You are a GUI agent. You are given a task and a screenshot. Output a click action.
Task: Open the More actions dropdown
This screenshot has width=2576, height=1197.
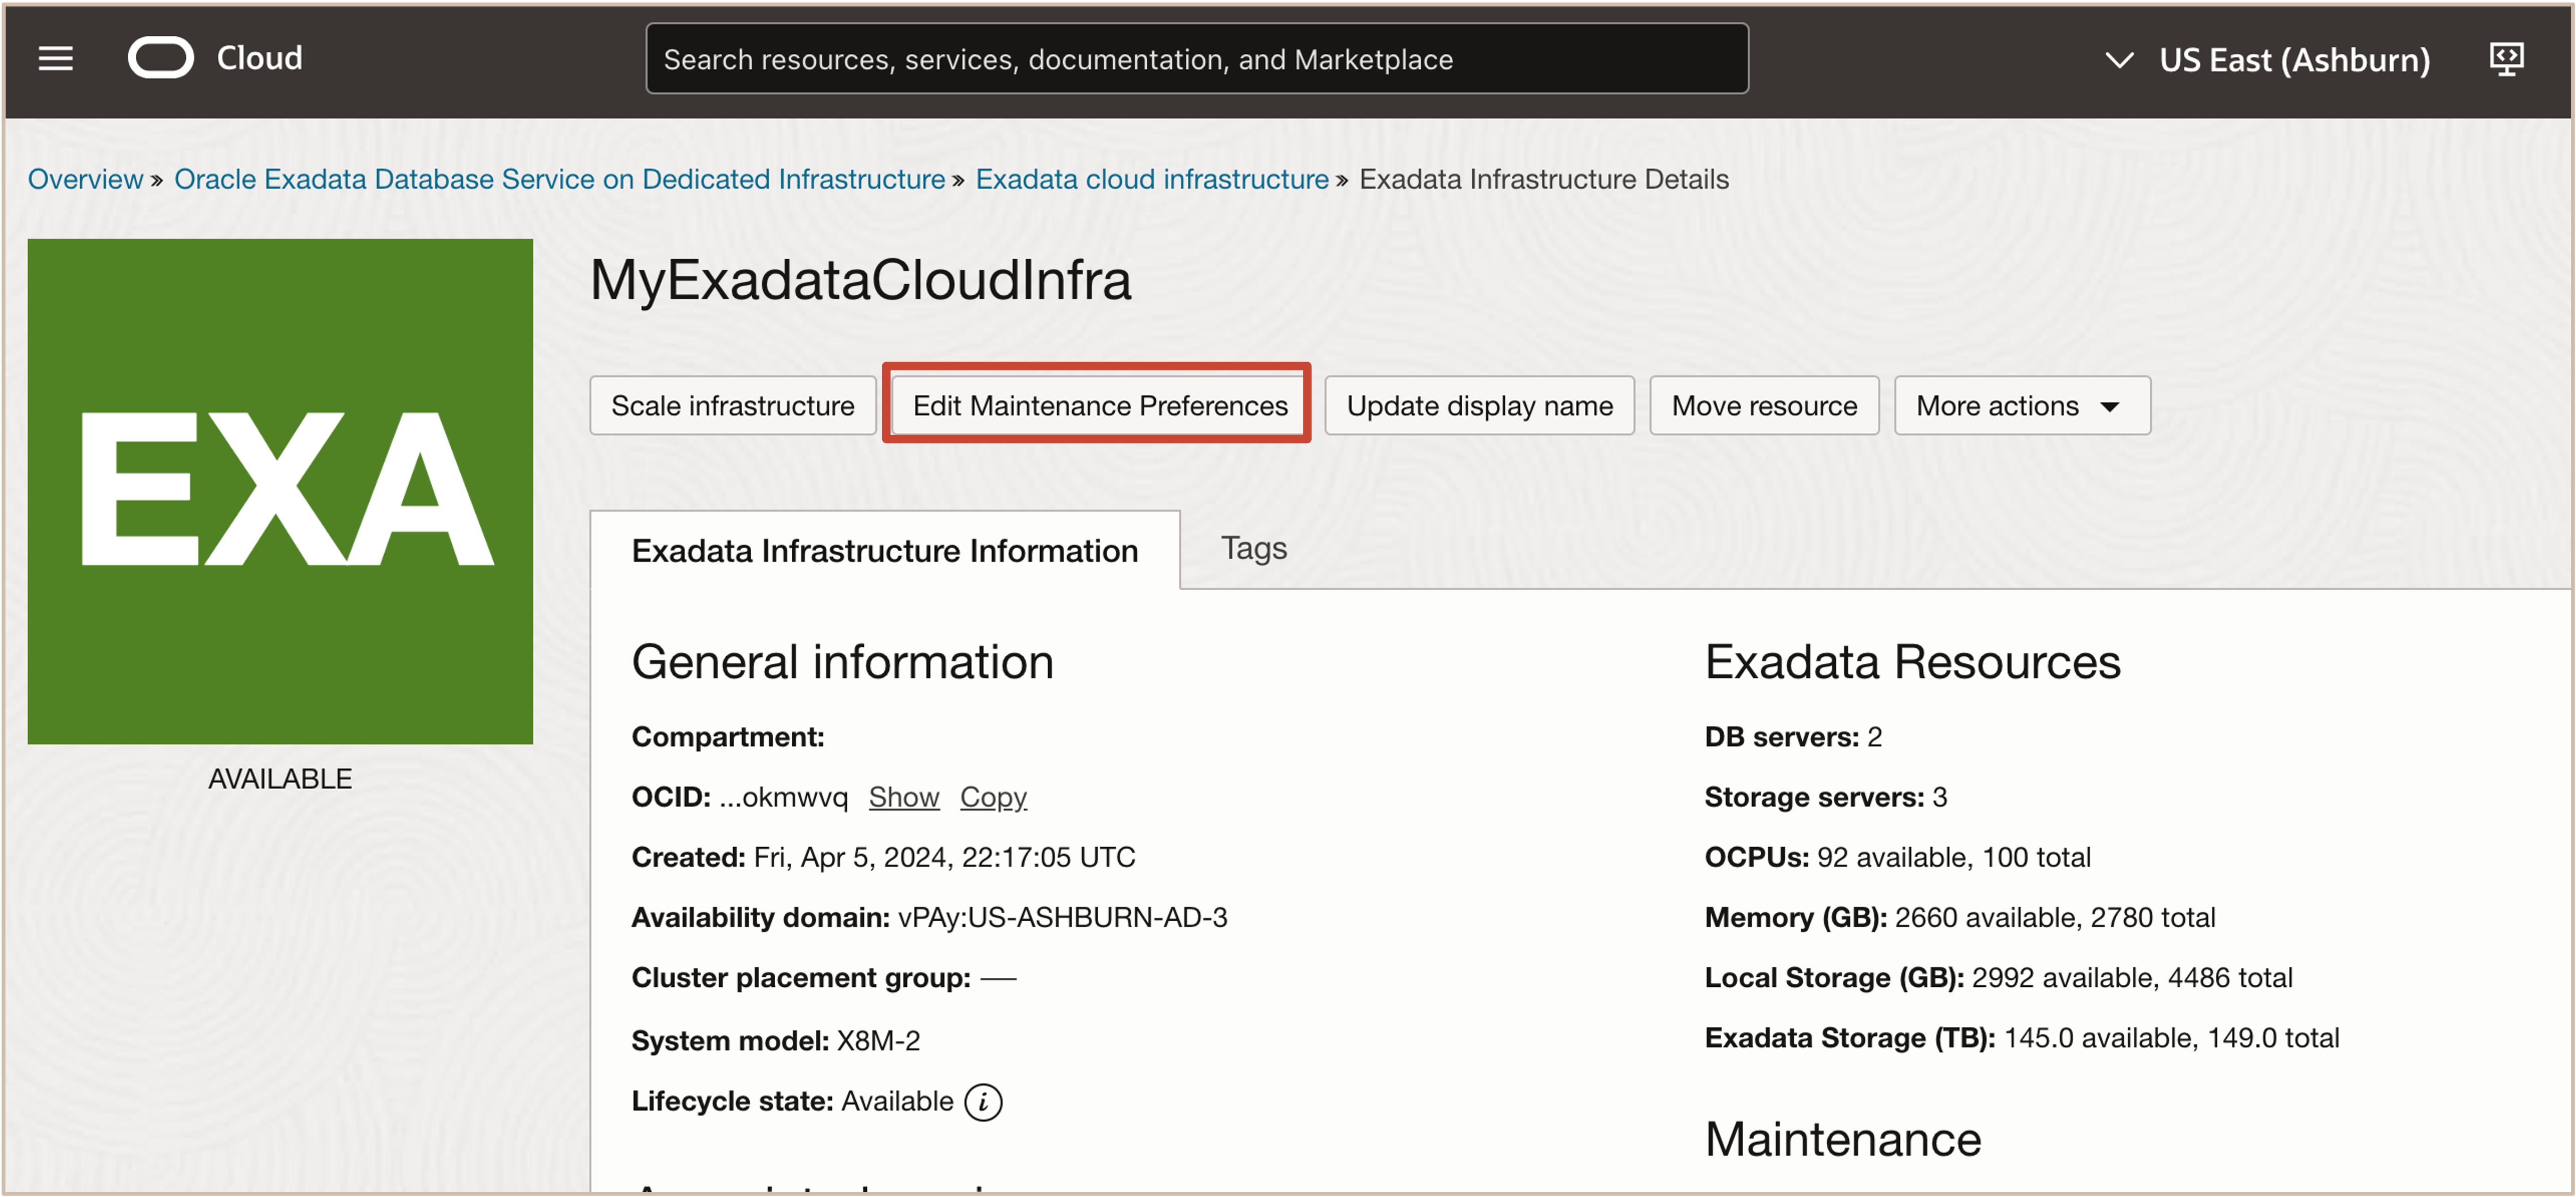pos(2021,405)
